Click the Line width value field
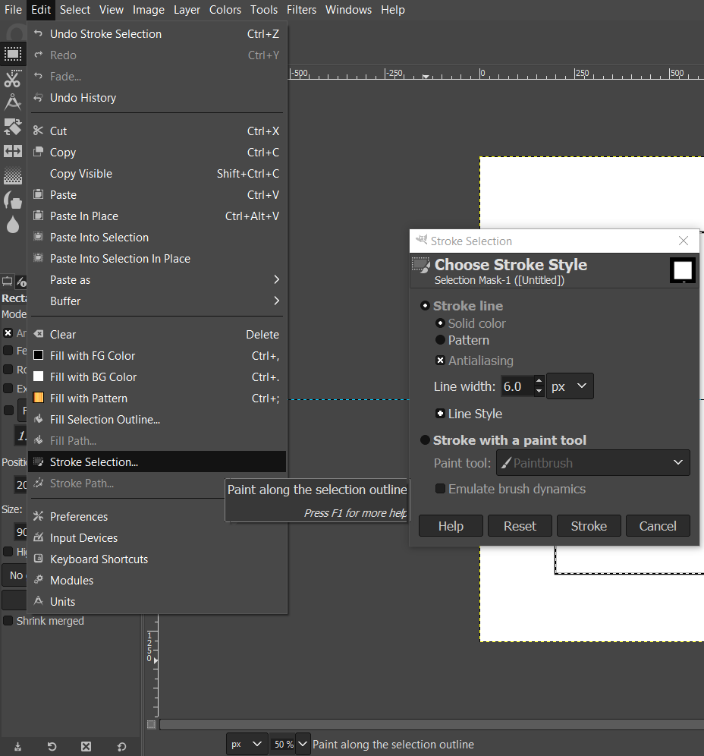Screen dimensions: 704x756 [x=517, y=386]
